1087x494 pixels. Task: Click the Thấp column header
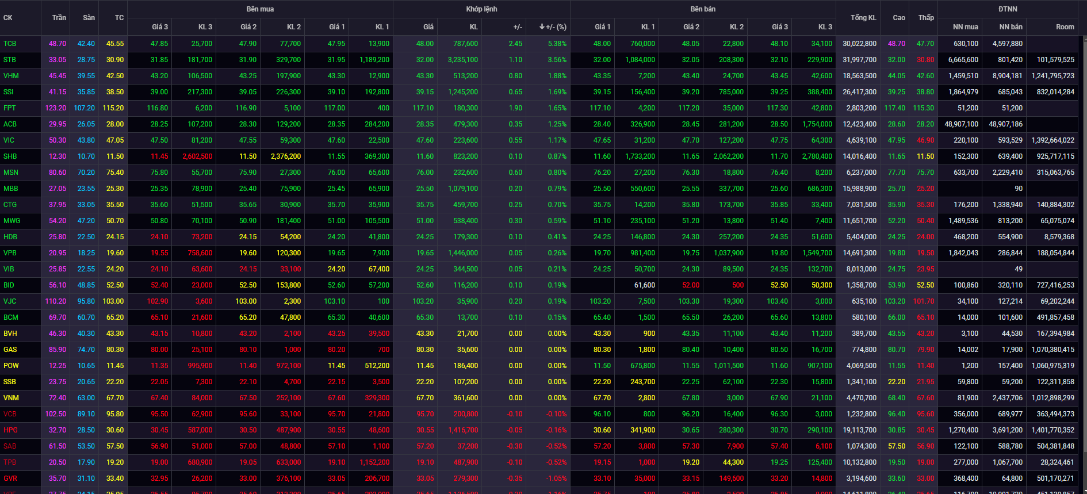pyautogui.click(x=926, y=18)
